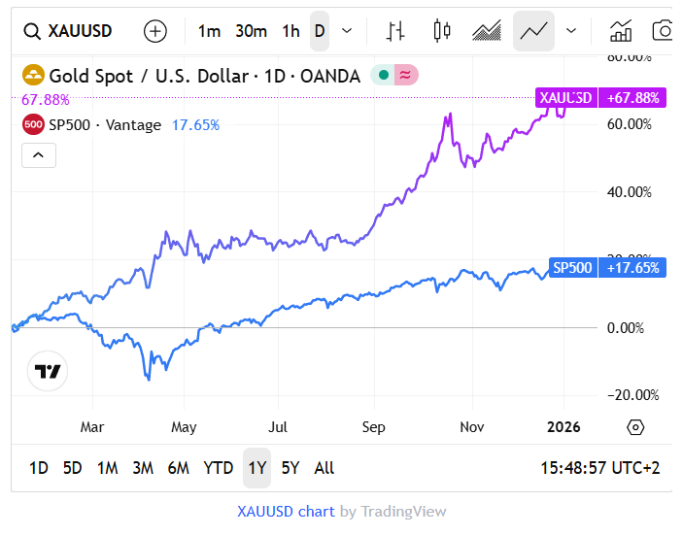Image resolution: width=683 pixels, height=536 pixels.
Task: Click the compare/add symbol plus icon
Action: pyautogui.click(x=155, y=31)
